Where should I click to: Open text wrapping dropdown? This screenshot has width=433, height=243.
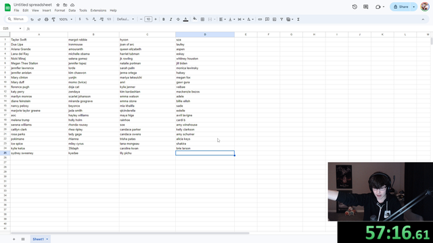pyautogui.click(x=241, y=20)
